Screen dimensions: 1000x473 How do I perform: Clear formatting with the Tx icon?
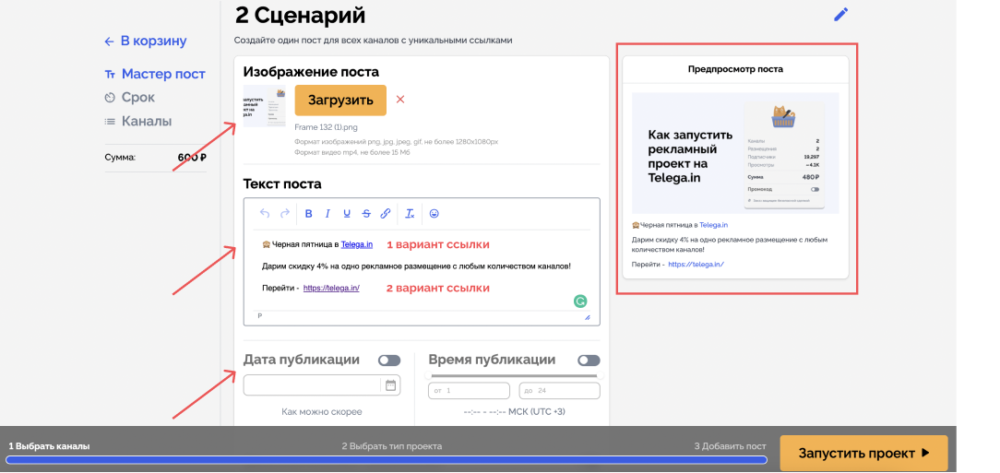click(x=411, y=214)
